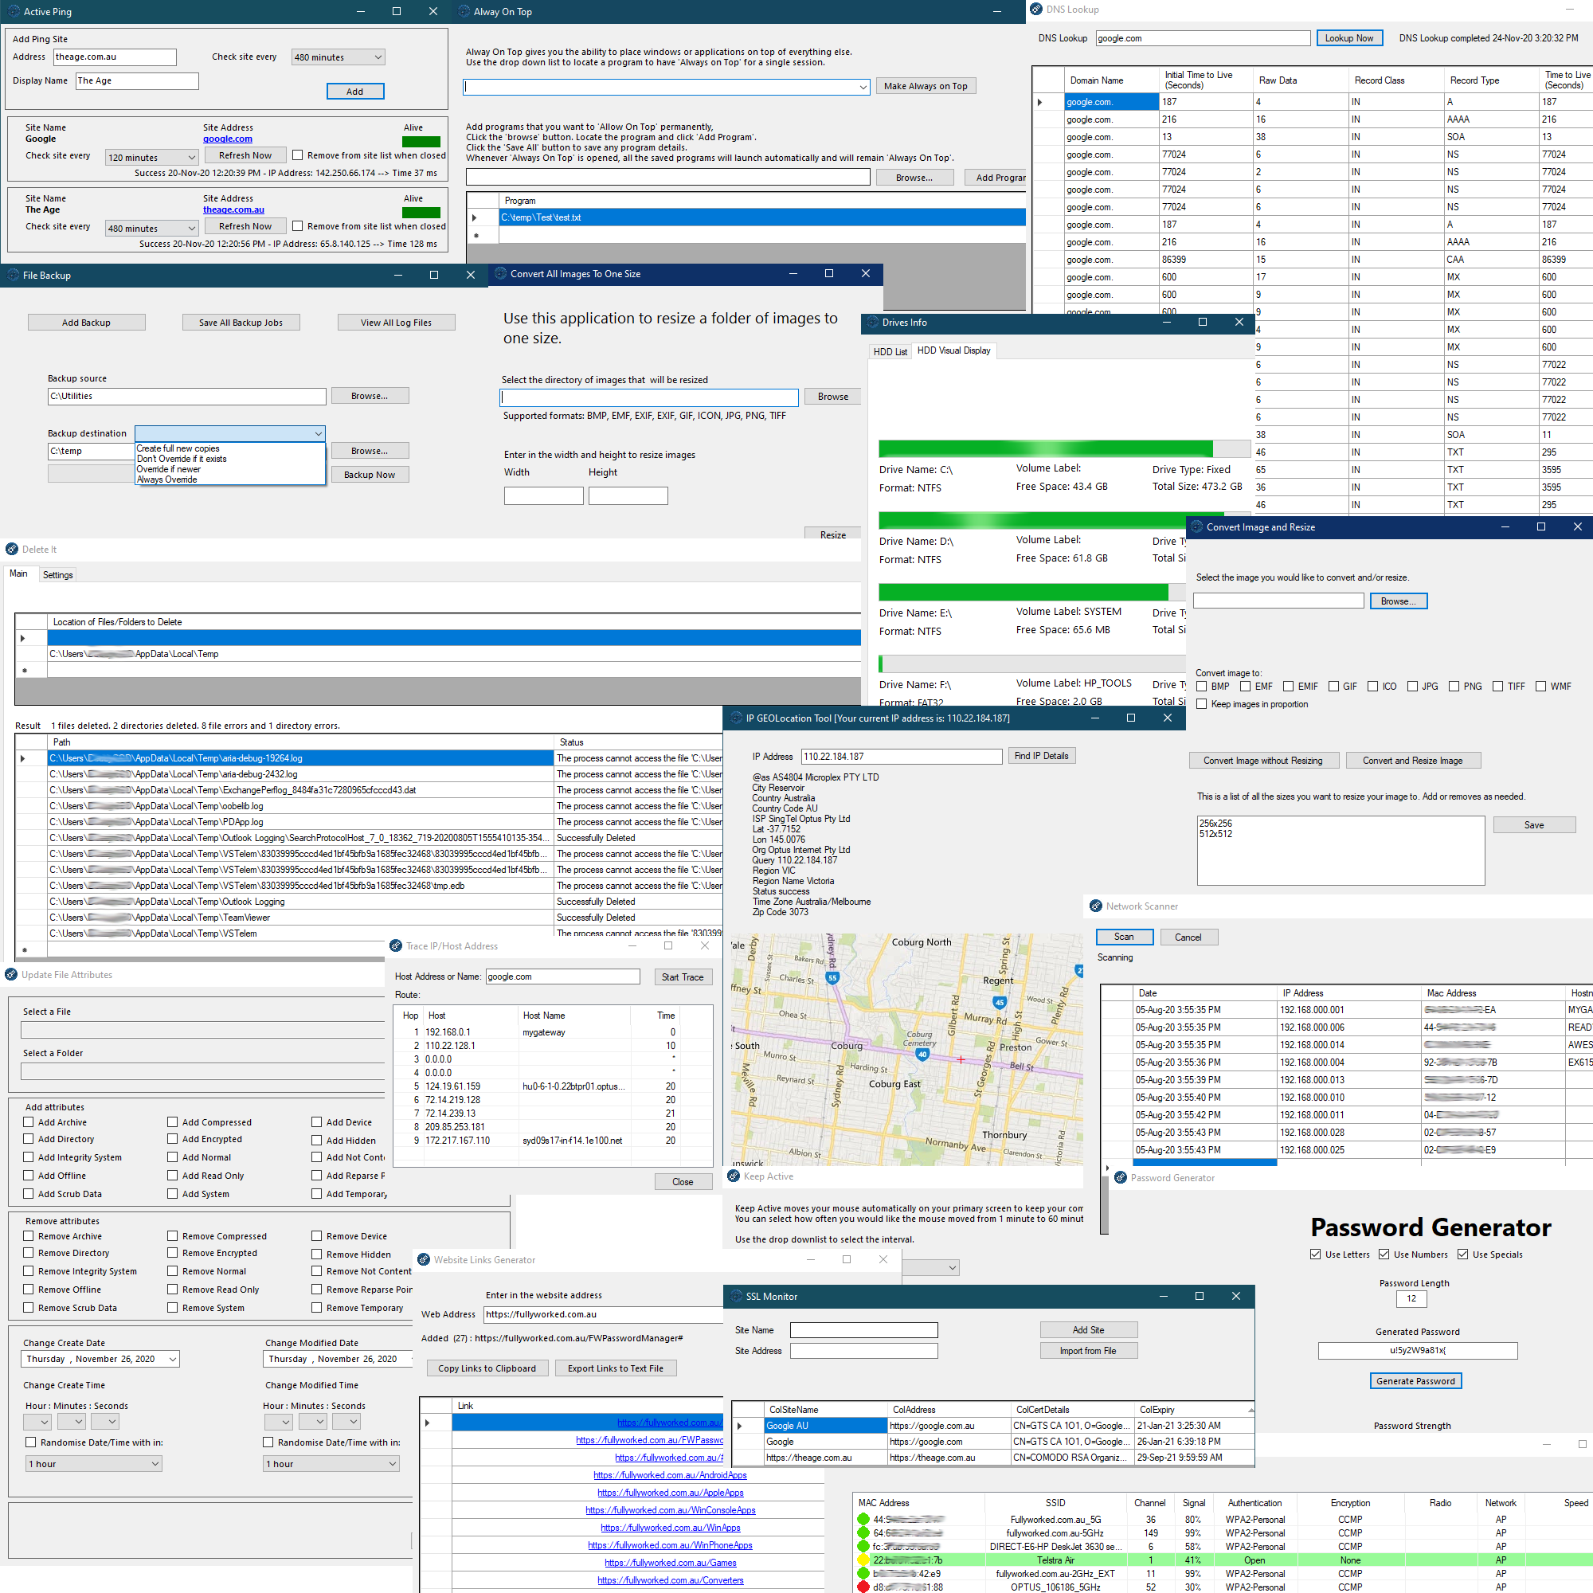The image size is (1593, 1593).
Task: Click the DNS Lookup window title icon
Action: coord(1036,9)
